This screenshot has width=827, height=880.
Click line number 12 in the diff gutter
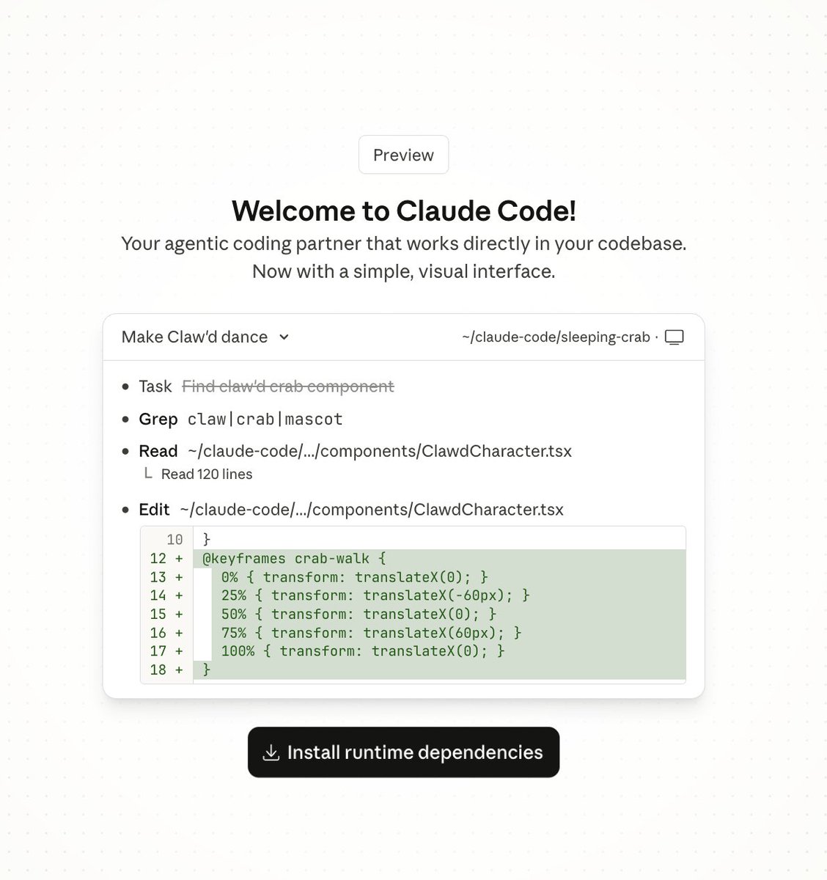(x=158, y=558)
